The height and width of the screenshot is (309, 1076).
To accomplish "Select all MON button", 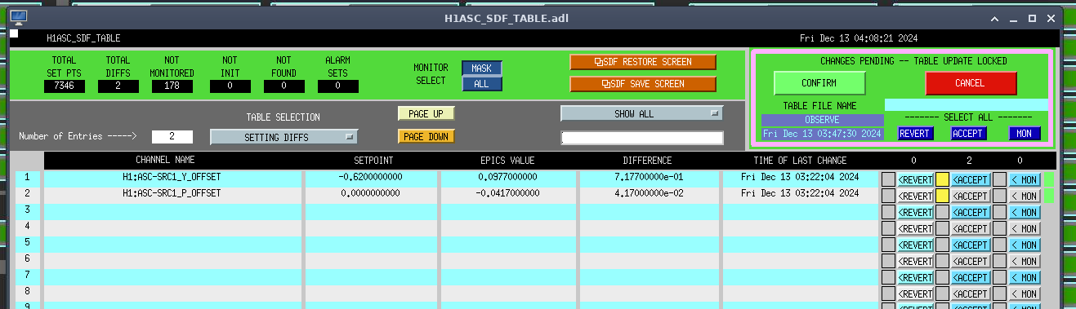I will (x=1025, y=134).
